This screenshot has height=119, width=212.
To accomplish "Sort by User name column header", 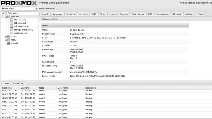I will tap(71, 88).
